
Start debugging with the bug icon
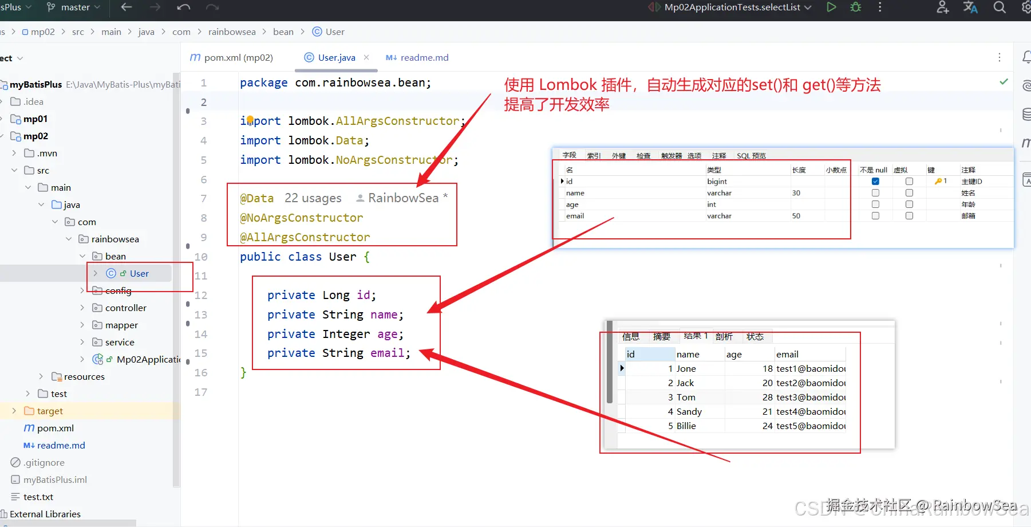[856, 7]
